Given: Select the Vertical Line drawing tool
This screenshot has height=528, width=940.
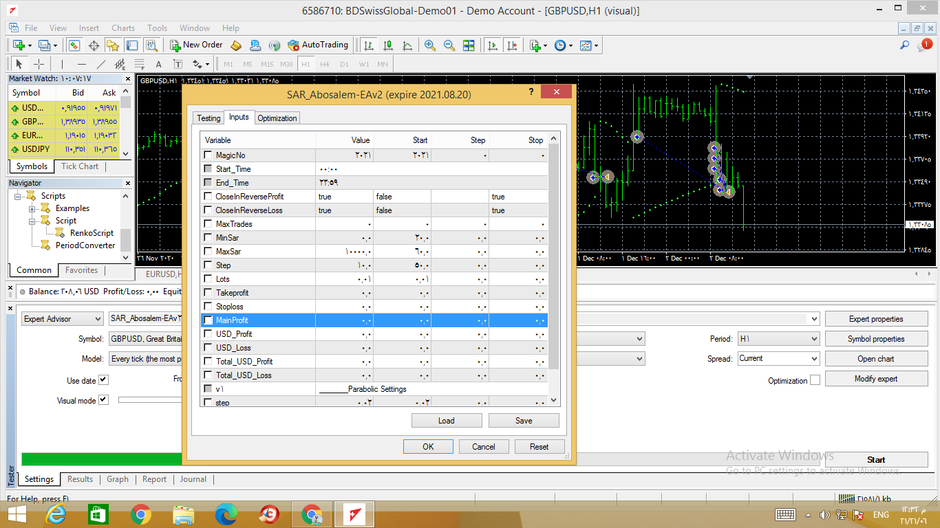Looking at the screenshot, I should tap(63, 64).
